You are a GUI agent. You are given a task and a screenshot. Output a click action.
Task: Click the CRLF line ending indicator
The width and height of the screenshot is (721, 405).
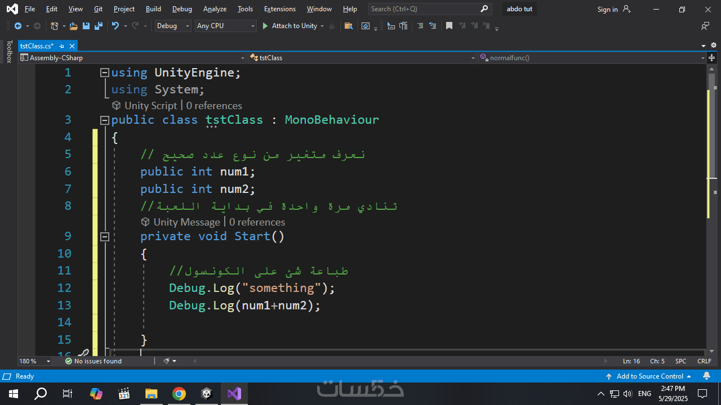(704, 361)
